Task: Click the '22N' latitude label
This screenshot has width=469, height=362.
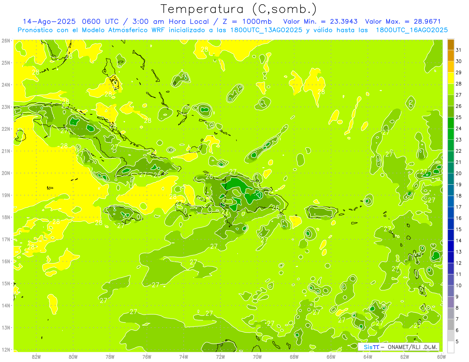Action: click(6, 129)
